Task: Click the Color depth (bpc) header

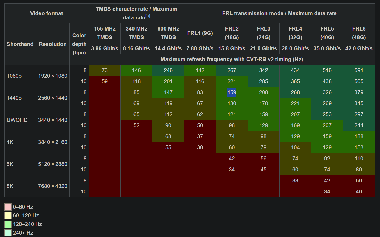Action: (79, 44)
